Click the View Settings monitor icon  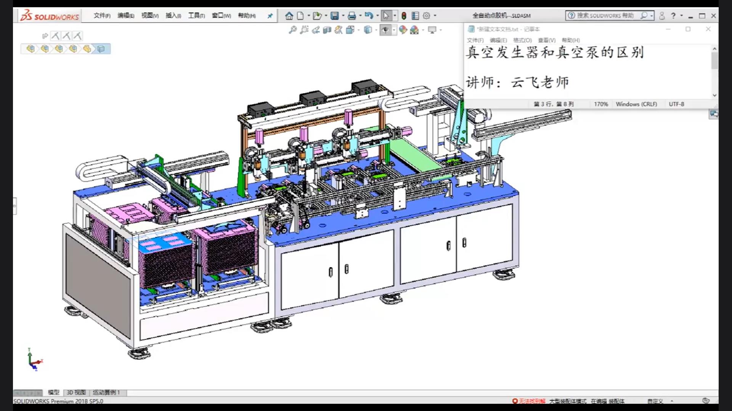click(432, 30)
